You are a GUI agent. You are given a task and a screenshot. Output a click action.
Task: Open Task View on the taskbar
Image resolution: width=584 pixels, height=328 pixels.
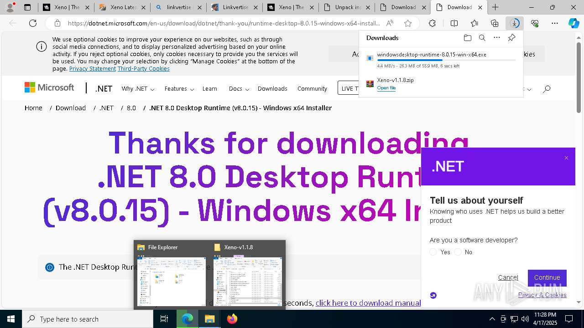coord(164,319)
